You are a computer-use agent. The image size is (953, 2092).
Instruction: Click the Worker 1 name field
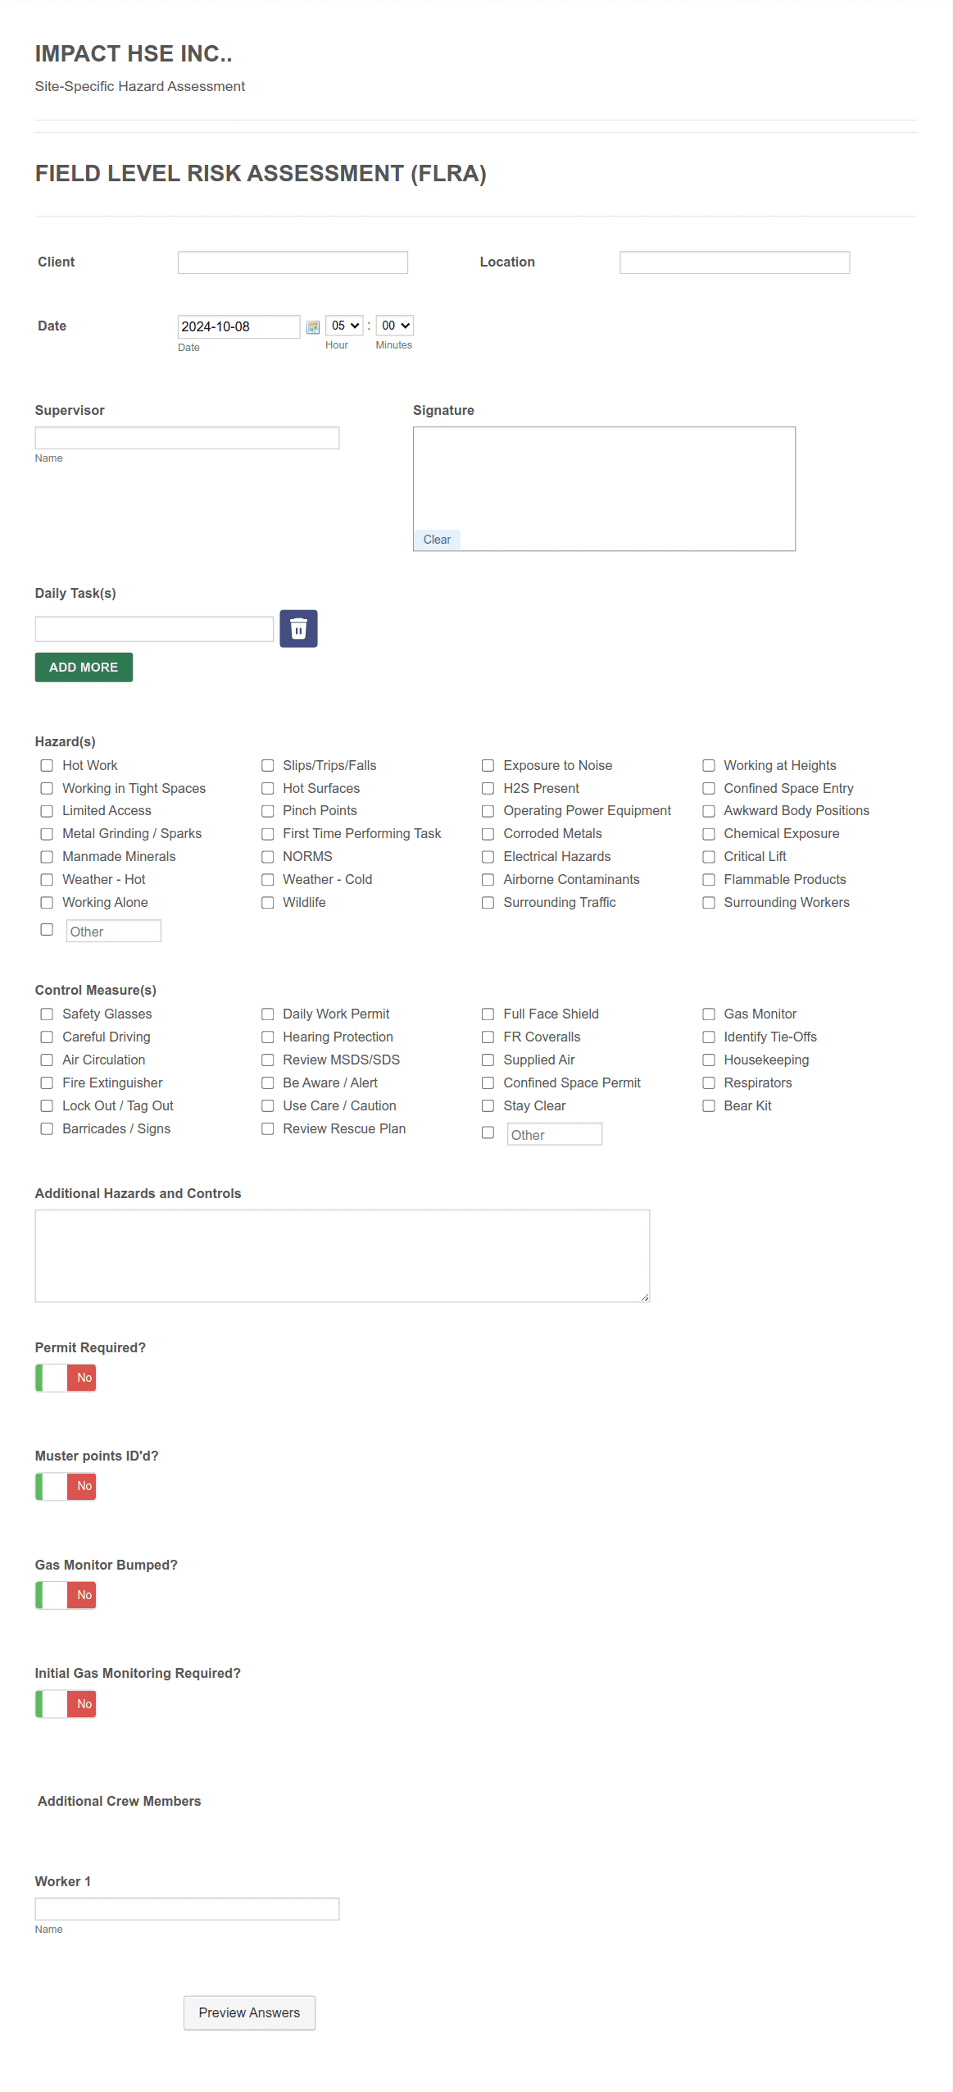coord(187,1909)
